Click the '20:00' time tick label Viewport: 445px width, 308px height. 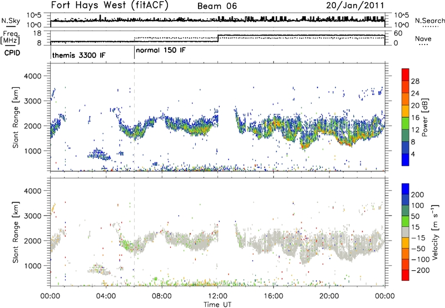click(329, 296)
